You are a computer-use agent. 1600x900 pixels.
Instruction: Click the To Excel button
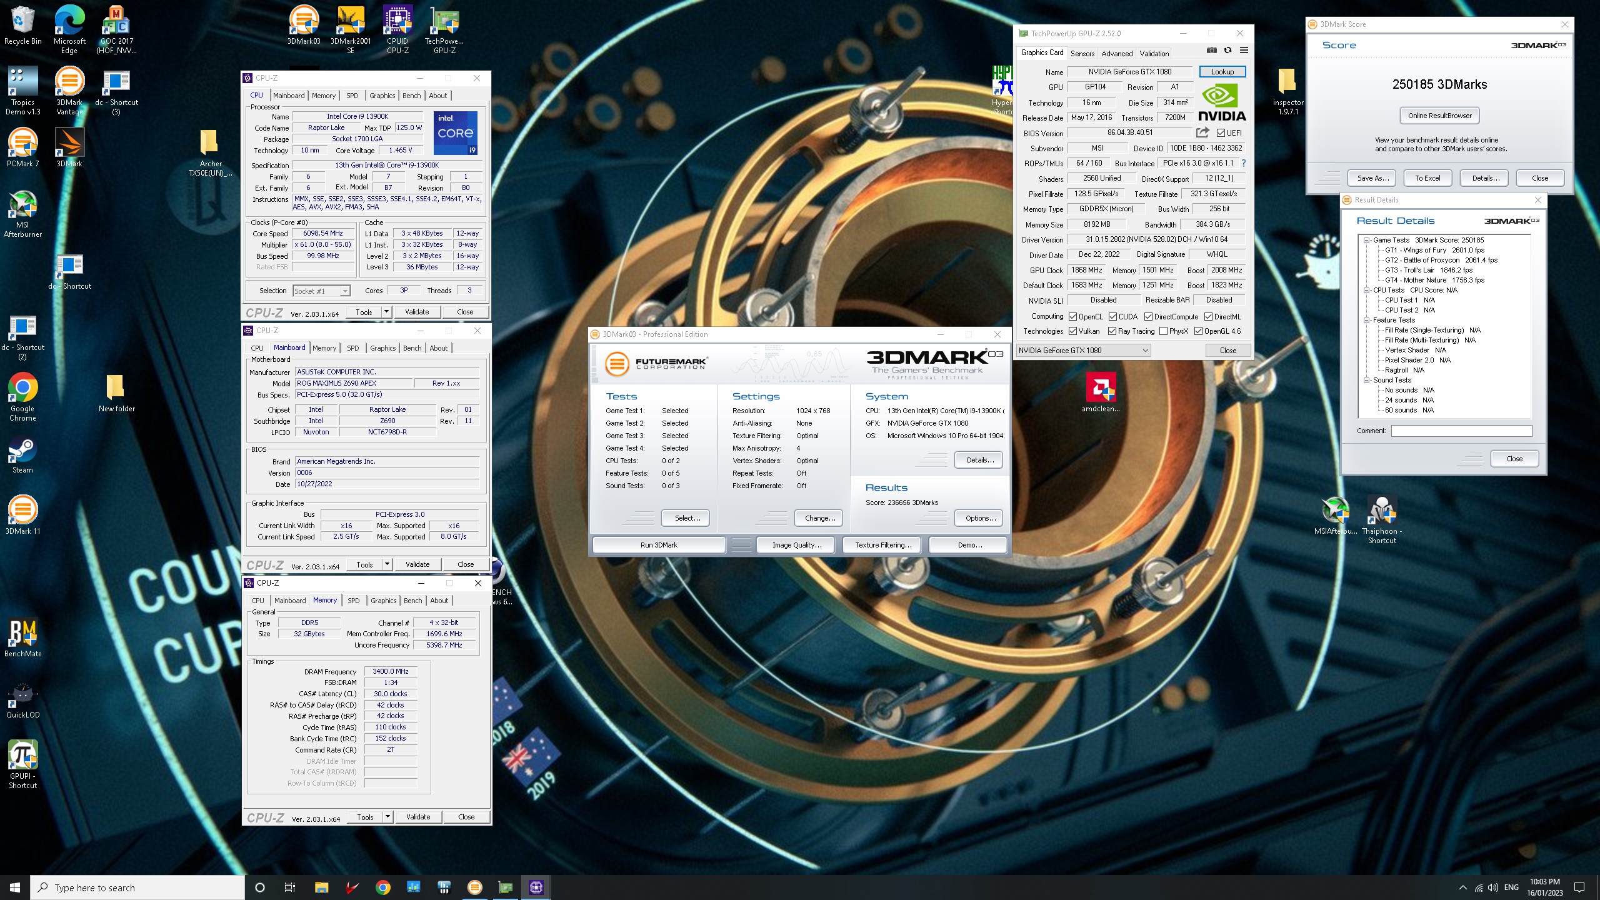coord(1427,178)
